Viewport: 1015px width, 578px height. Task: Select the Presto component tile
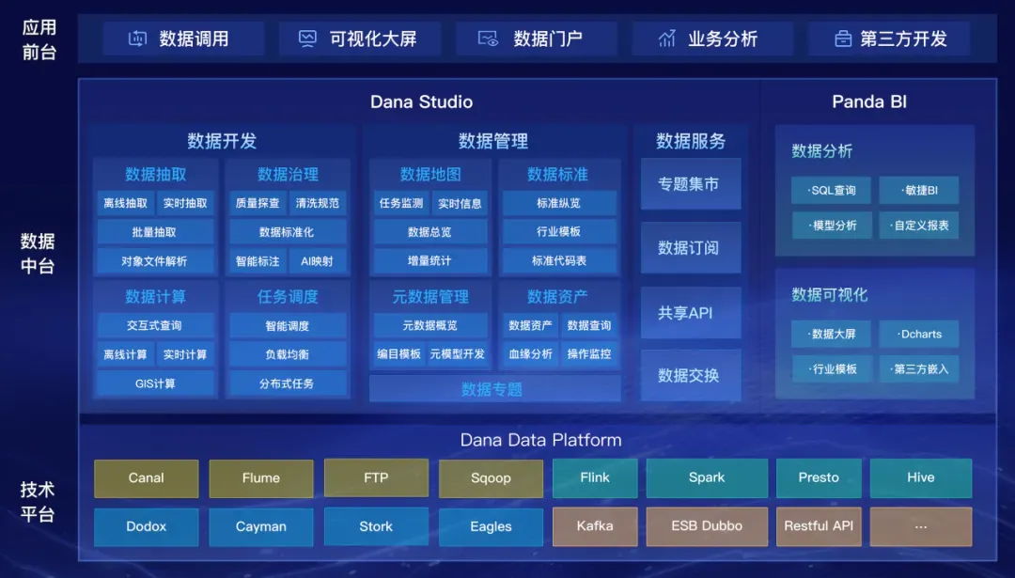pyautogui.click(x=819, y=477)
